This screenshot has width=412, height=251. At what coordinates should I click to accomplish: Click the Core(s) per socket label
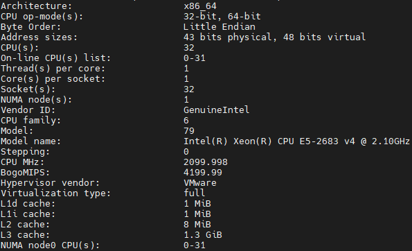tap(53, 78)
